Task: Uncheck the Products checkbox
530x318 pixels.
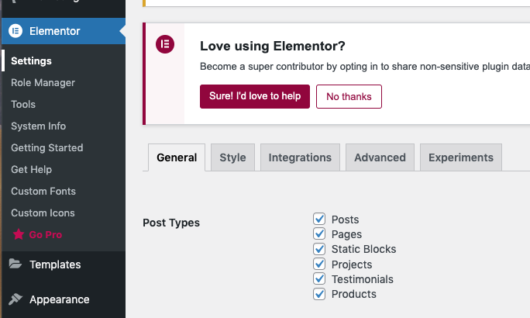Action: tap(319, 294)
